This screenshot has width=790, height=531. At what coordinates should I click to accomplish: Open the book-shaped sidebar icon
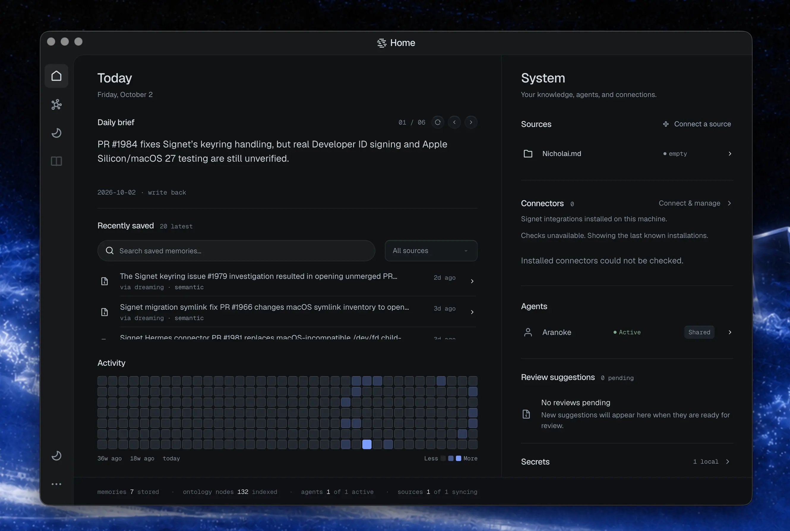pyautogui.click(x=56, y=161)
